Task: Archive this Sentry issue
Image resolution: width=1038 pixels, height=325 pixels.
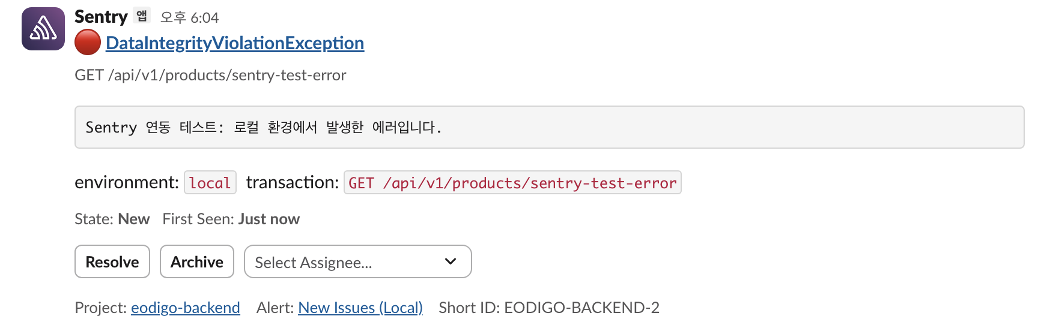Action: point(197,261)
